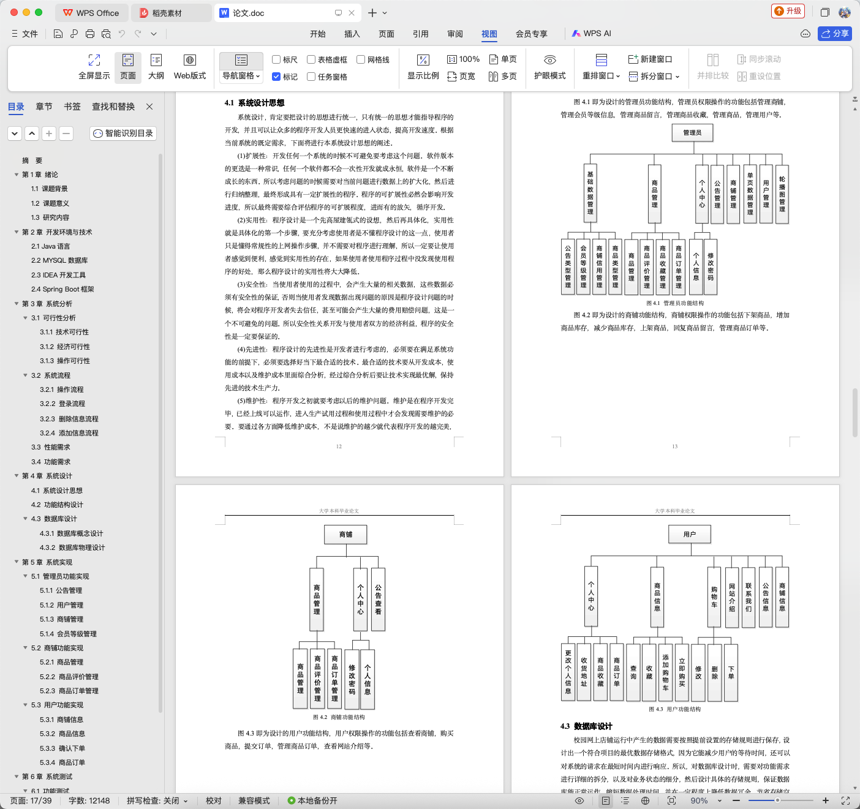The height and width of the screenshot is (809, 860).
Task: Open the comments cloud icon near 分享
Action: coord(805,34)
